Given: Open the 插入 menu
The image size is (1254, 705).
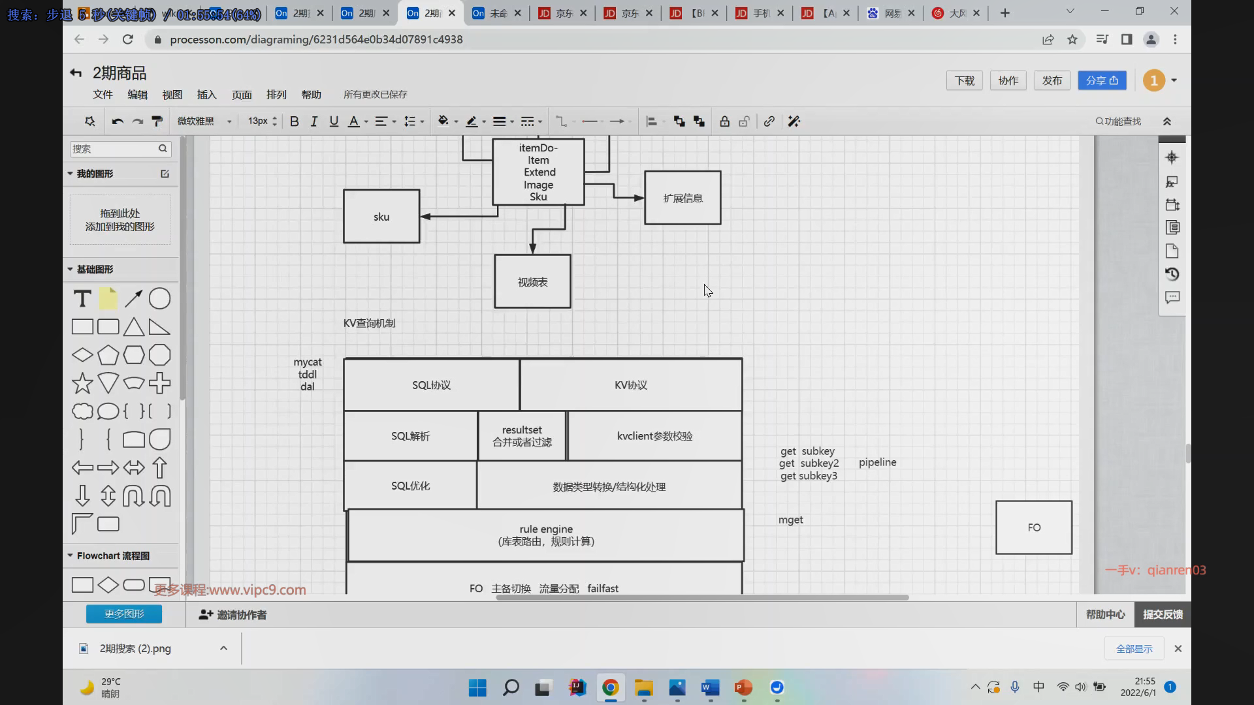Looking at the screenshot, I should pyautogui.click(x=206, y=95).
